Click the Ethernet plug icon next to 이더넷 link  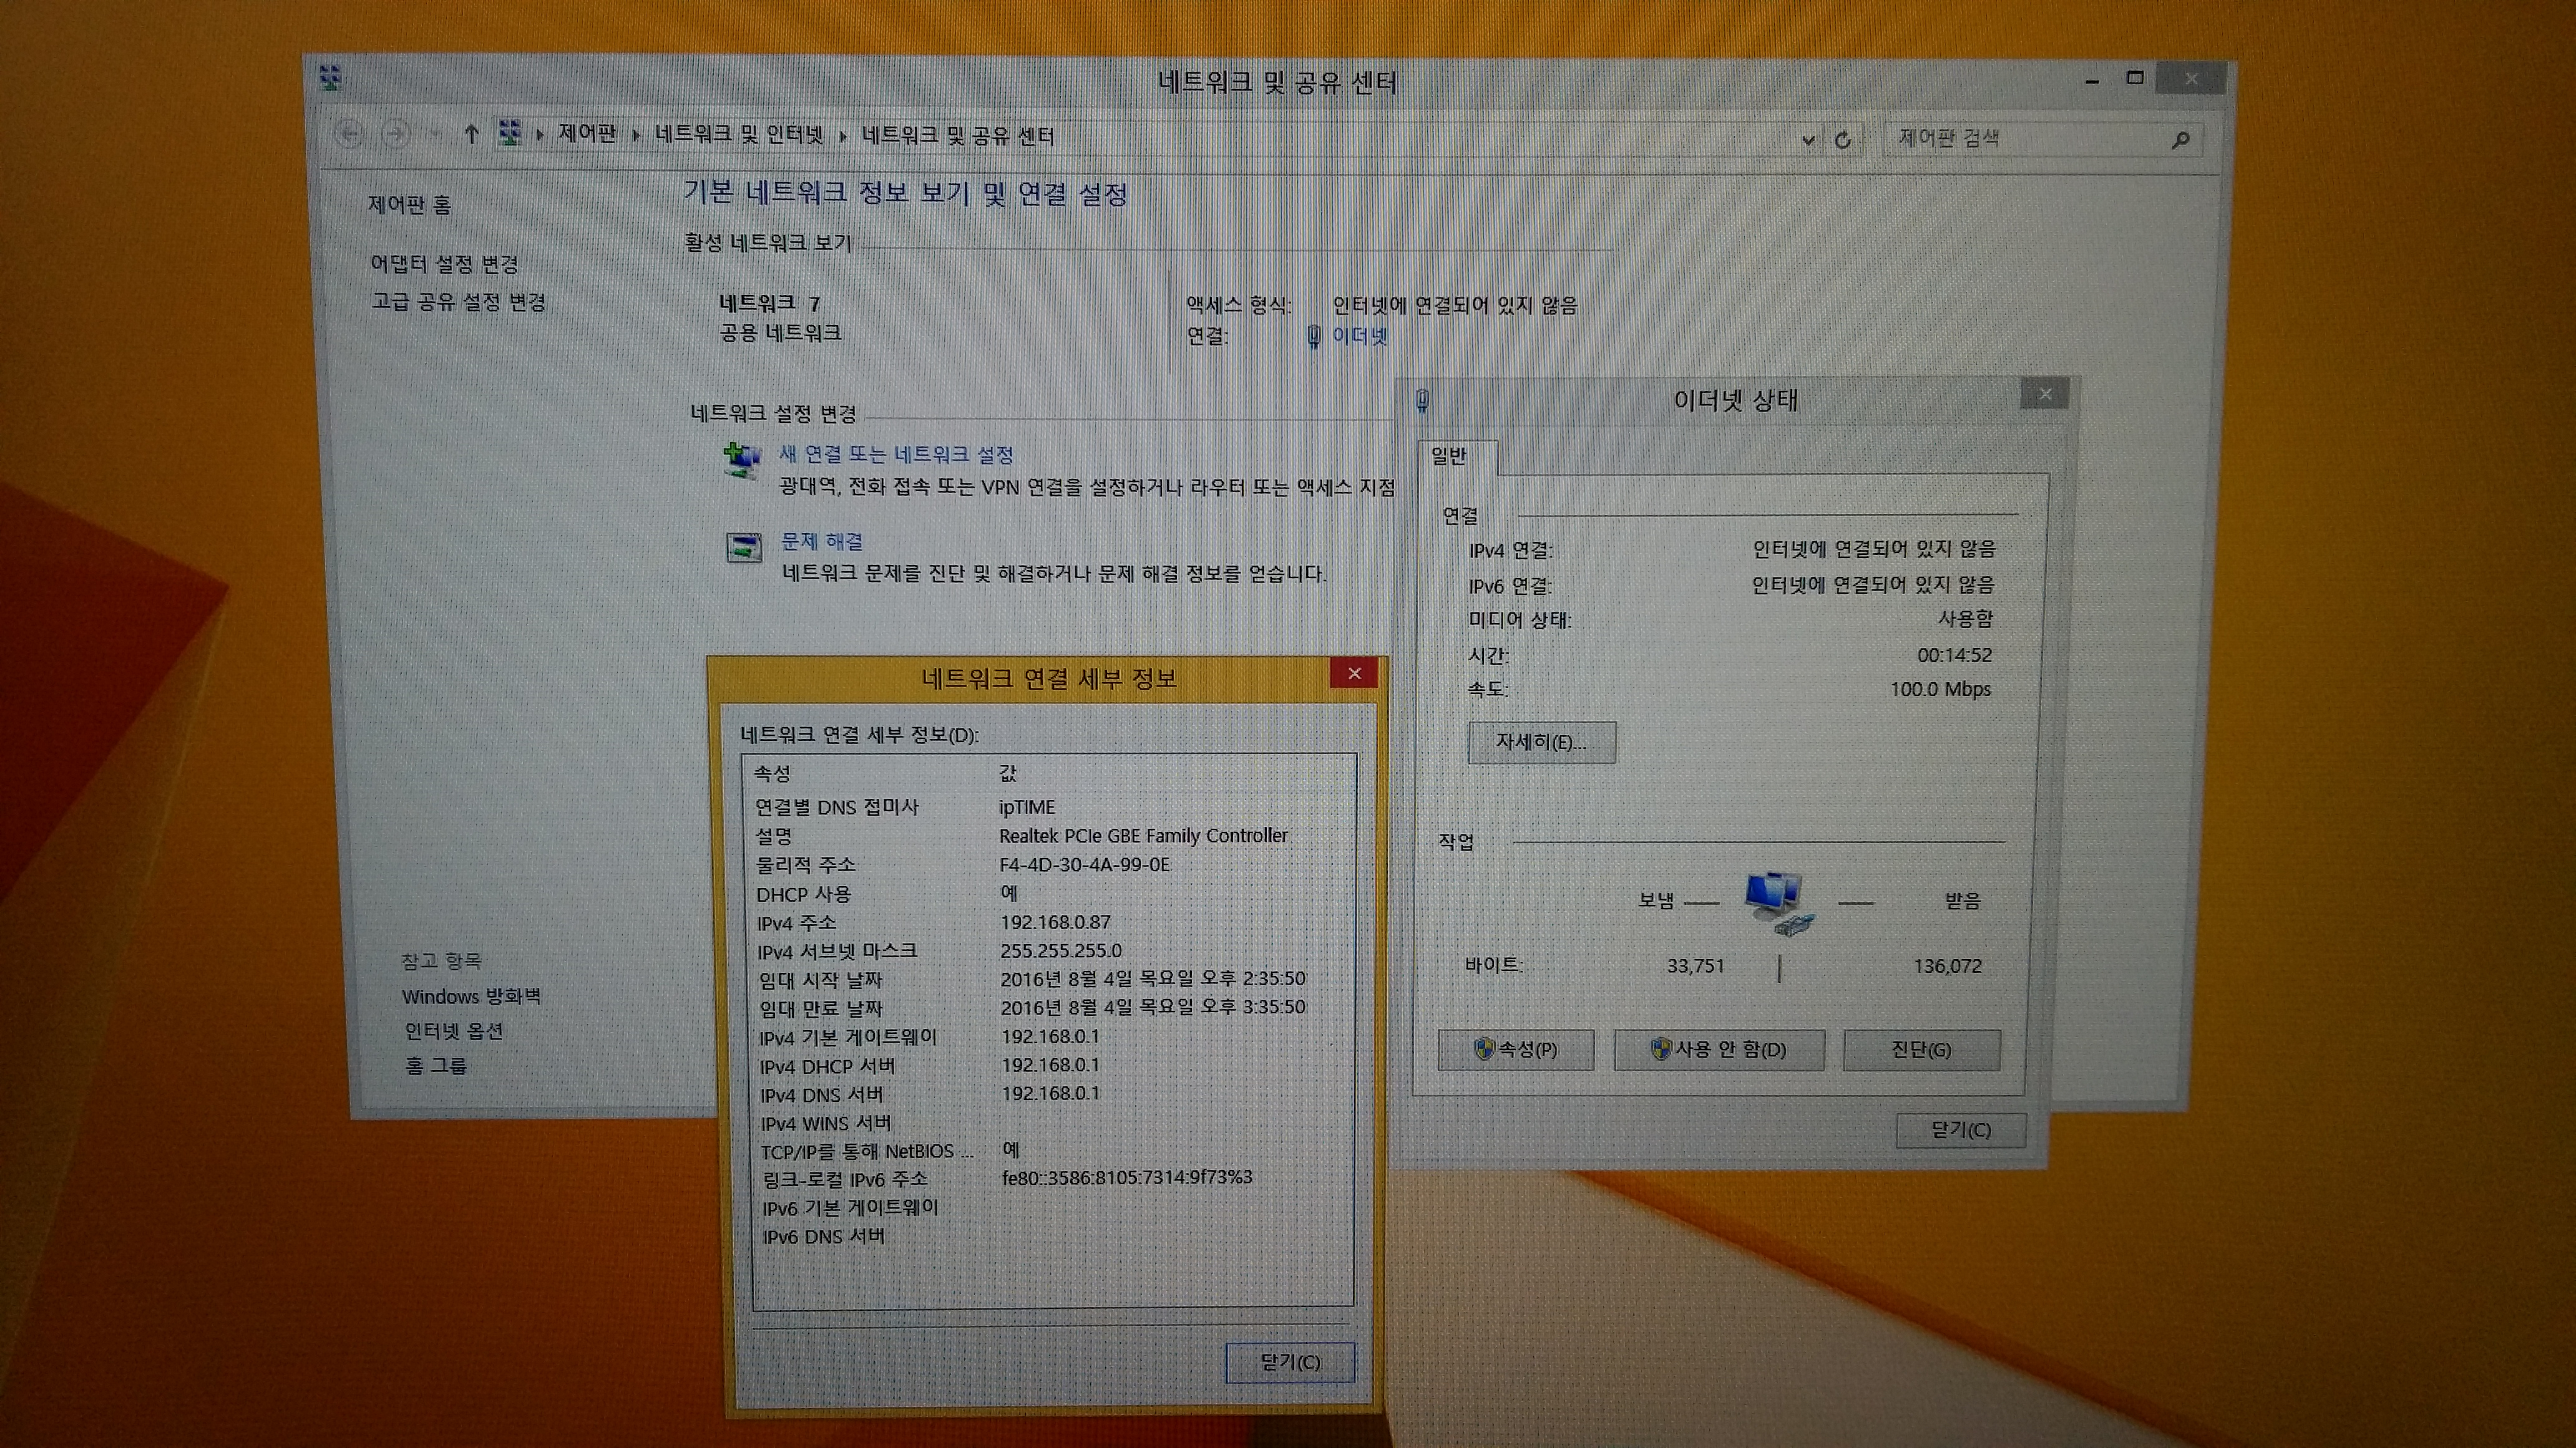pos(1314,337)
